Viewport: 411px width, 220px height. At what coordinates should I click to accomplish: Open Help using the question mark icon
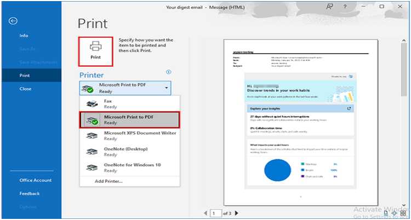pos(345,7)
